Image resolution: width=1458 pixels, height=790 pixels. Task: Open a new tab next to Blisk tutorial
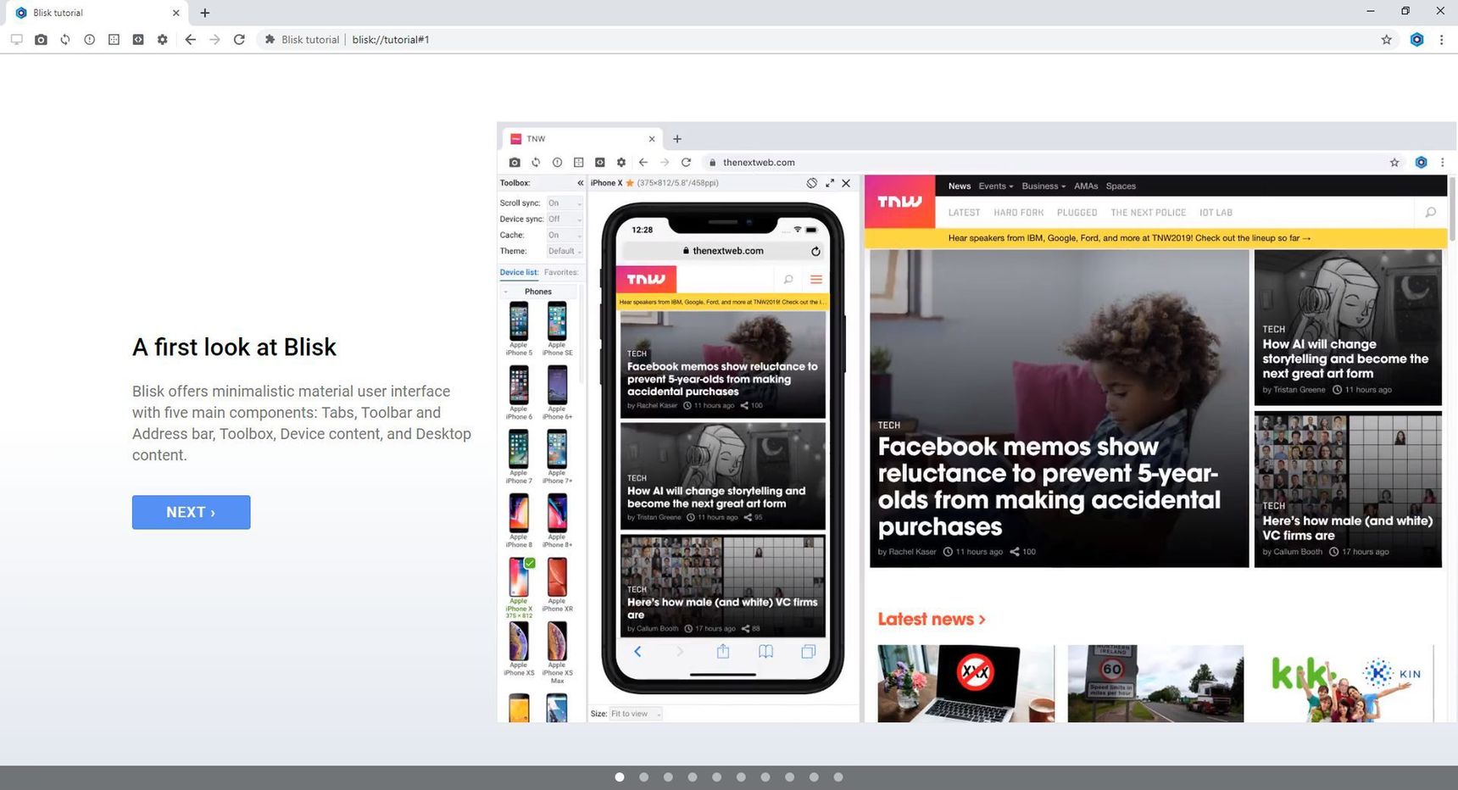pyautogui.click(x=204, y=13)
